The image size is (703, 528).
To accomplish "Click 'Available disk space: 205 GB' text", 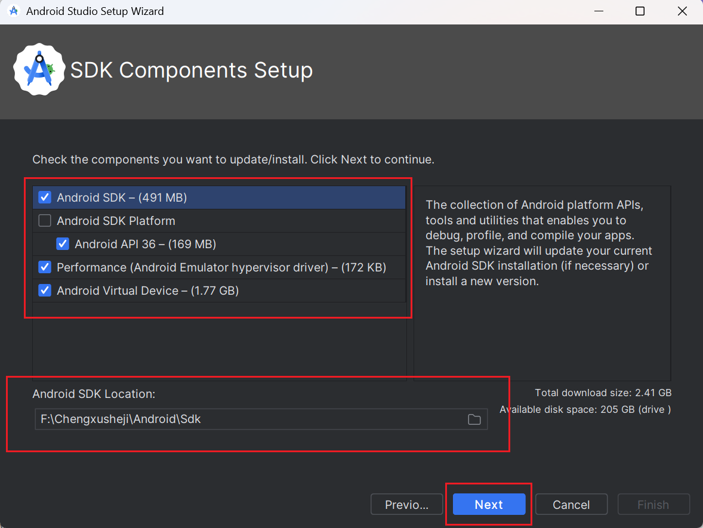I will coord(585,410).
